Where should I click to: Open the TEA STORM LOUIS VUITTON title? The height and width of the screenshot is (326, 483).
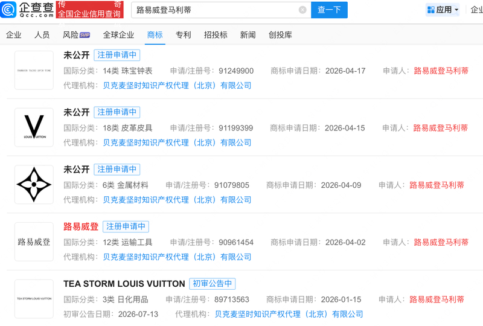click(x=124, y=284)
